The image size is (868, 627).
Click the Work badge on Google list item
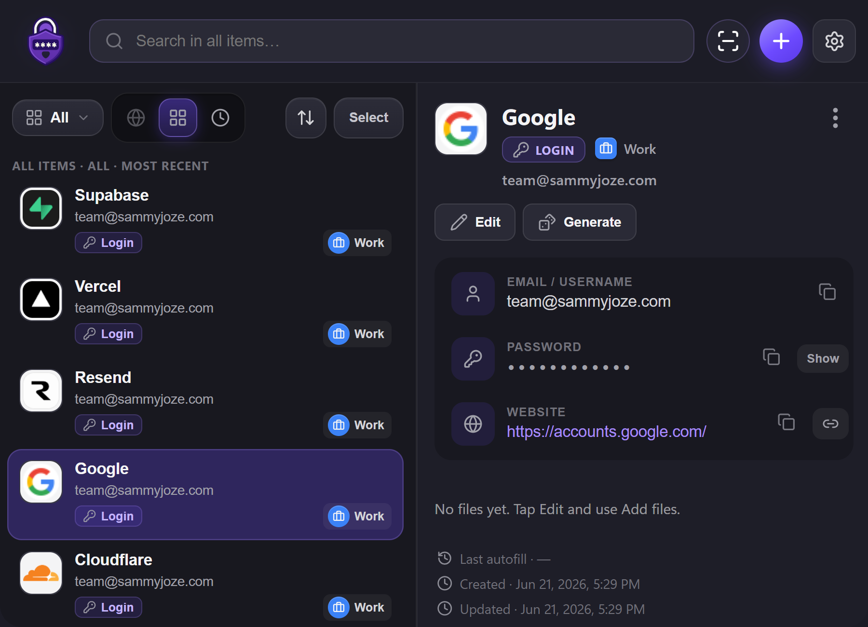[x=357, y=516]
